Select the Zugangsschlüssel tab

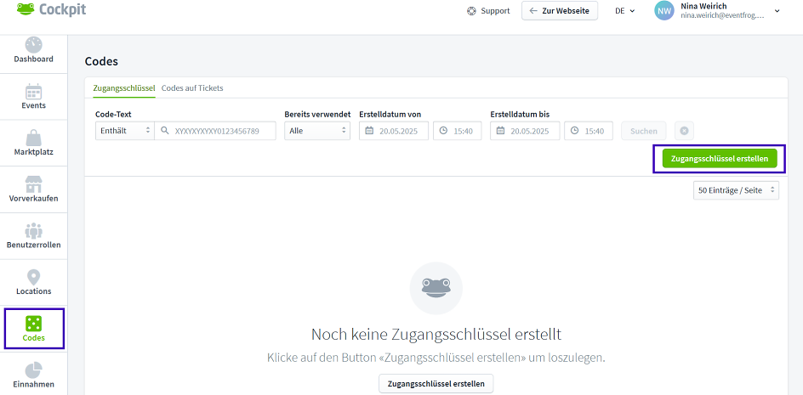[x=123, y=87]
